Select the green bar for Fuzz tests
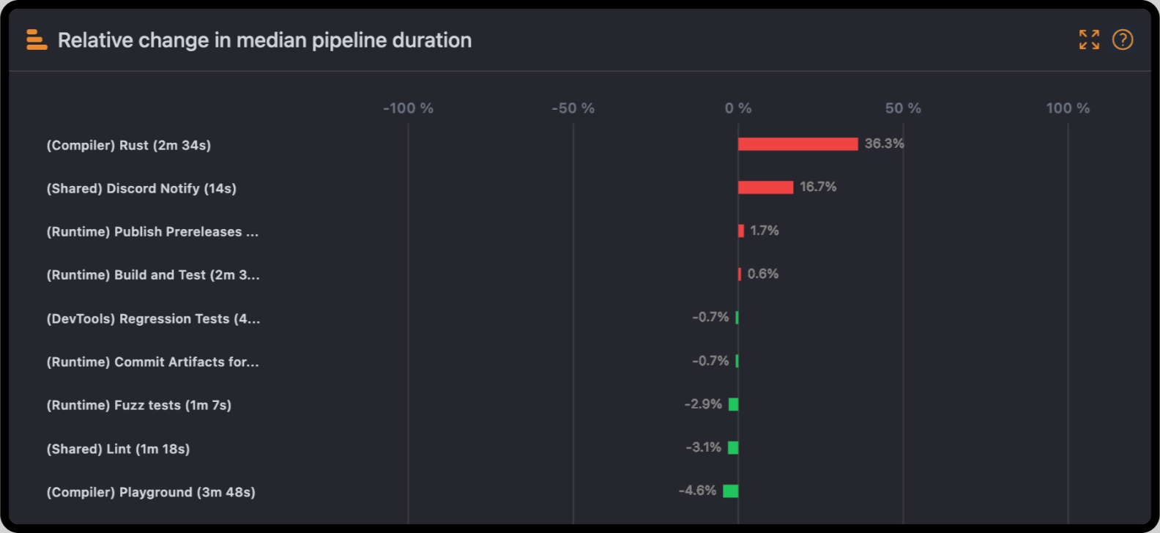 (x=733, y=404)
